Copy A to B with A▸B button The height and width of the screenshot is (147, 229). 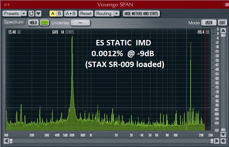tap(70, 14)
